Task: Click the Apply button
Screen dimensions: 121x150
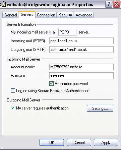Action: click(106, 142)
